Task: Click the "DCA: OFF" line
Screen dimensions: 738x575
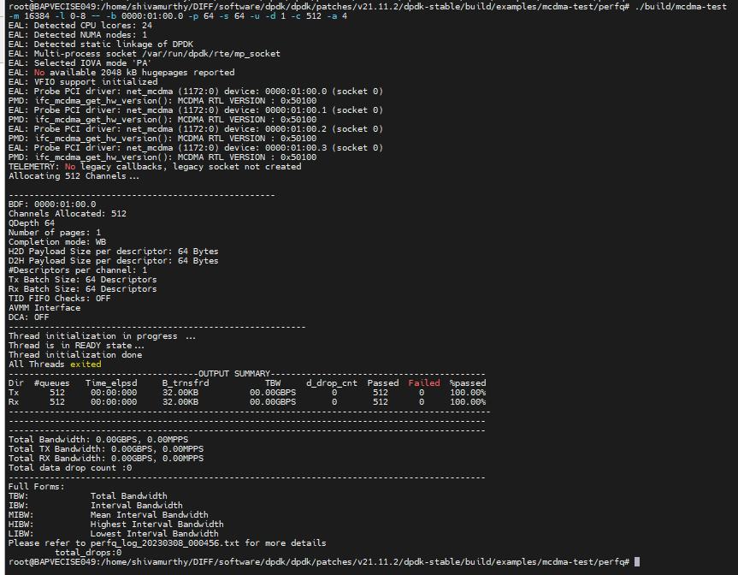Action: pyautogui.click(x=29, y=317)
